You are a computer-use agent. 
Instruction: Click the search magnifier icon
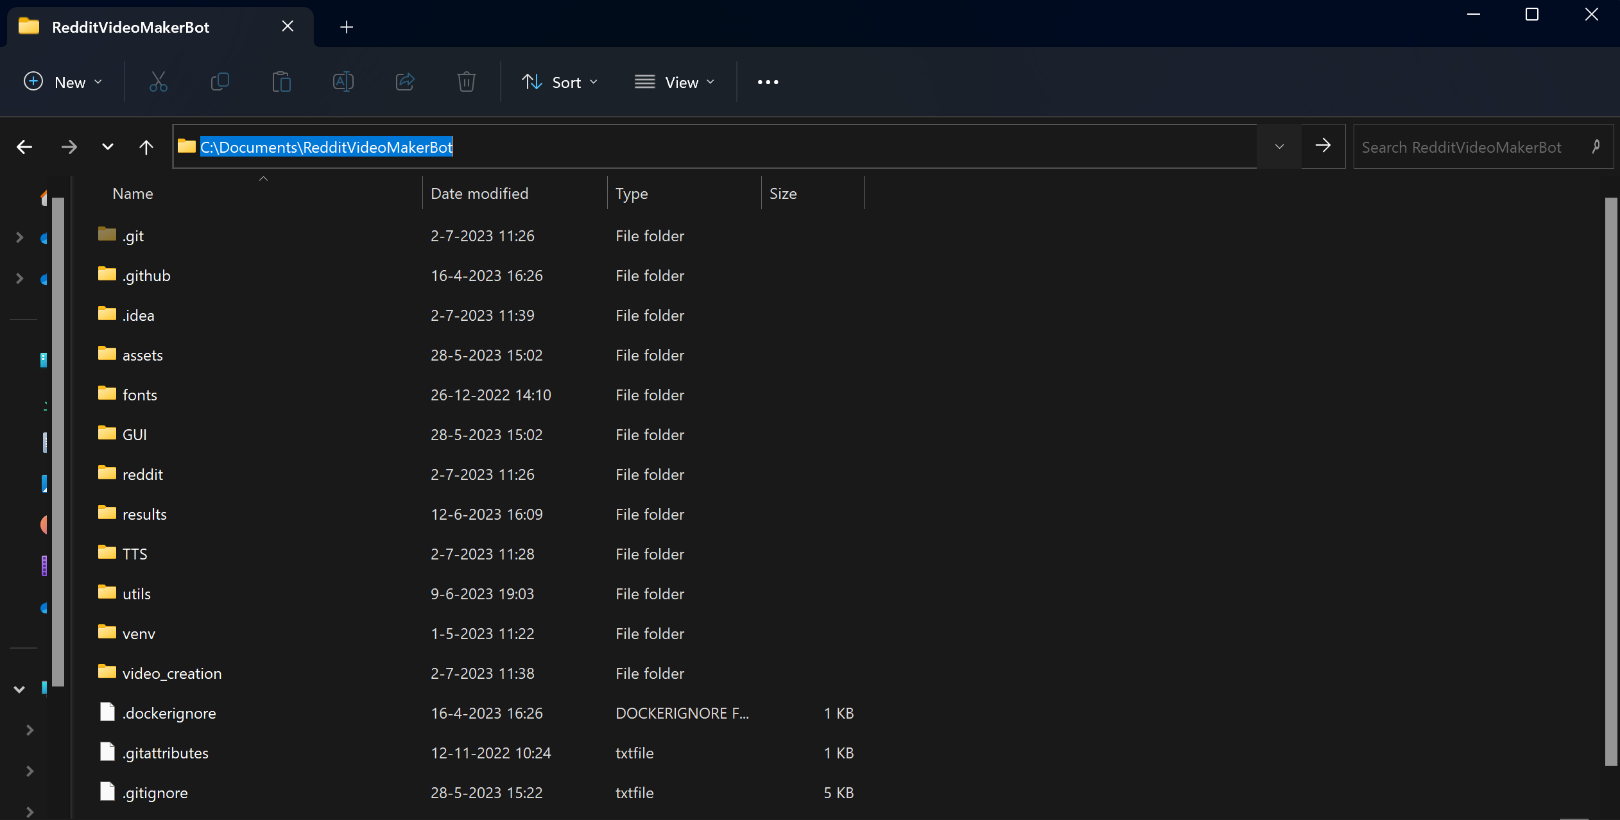1596,147
